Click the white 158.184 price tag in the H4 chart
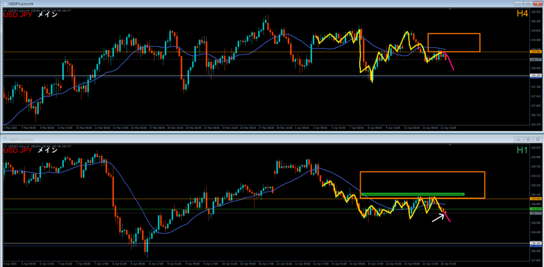This screenshot has height=267, width=544. tap(535, 75)
